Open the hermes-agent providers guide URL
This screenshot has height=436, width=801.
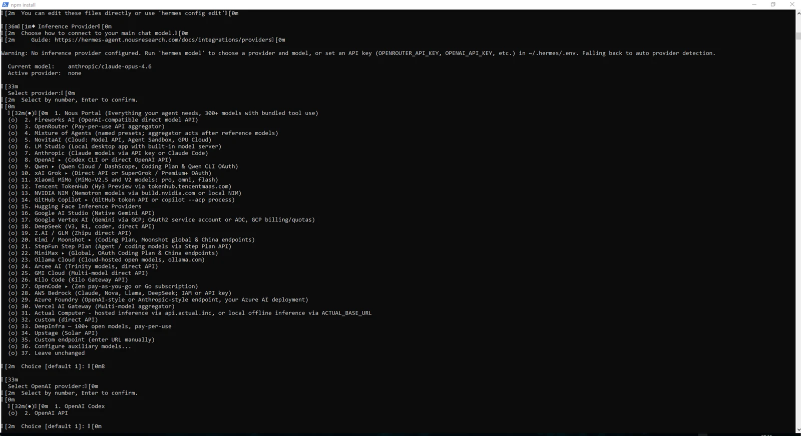(x=163, y=40)
